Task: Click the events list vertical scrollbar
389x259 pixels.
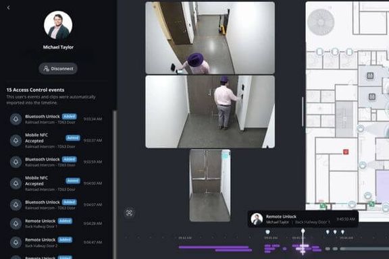Action: 114,184
